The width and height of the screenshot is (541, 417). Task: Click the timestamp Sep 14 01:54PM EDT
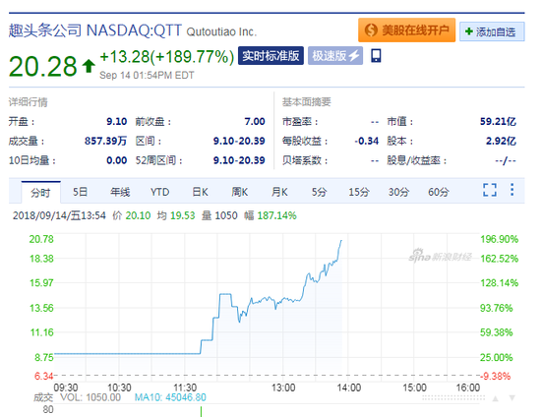(147, 75)
